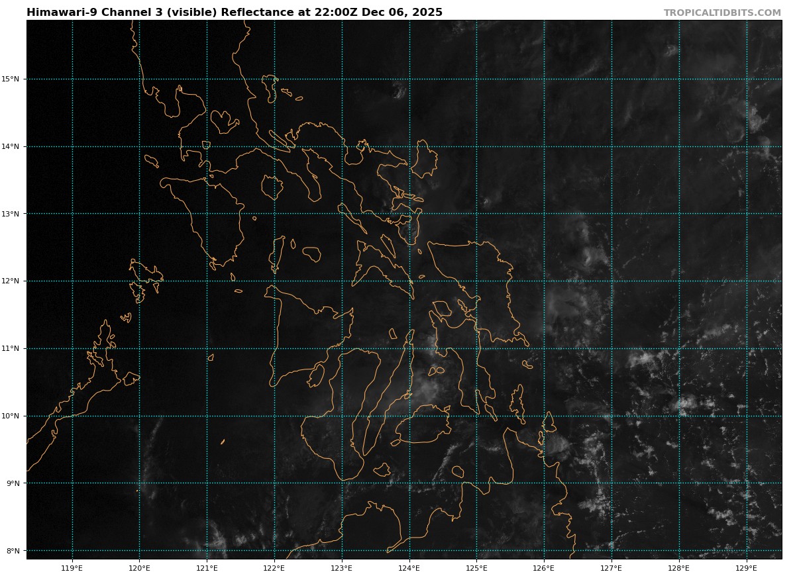This screenshot has height=574, width=795.
Task: Click the 15°N latitude axis label
Action: click(x=13, y=79)
